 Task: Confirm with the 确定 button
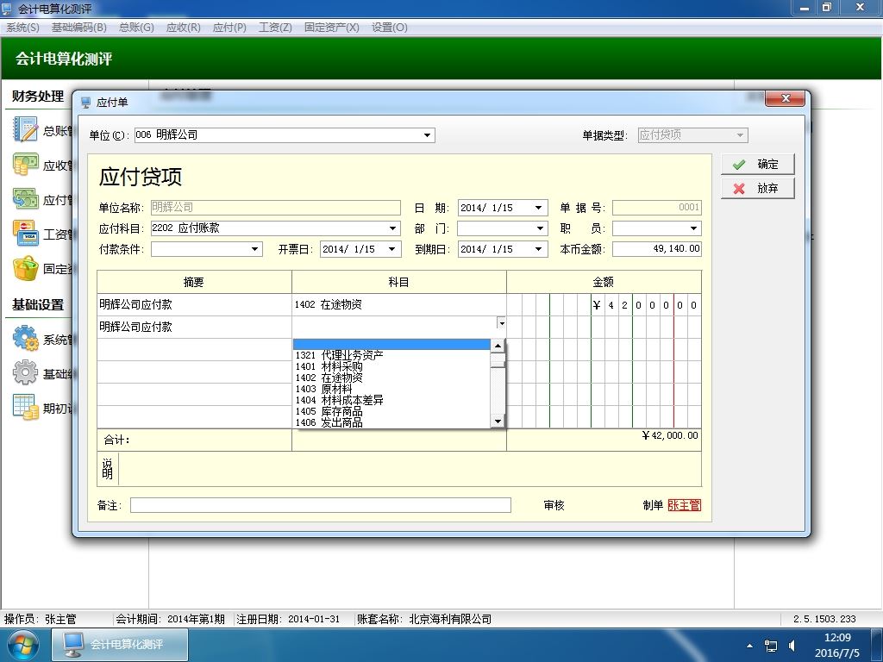tap(757, 165)
